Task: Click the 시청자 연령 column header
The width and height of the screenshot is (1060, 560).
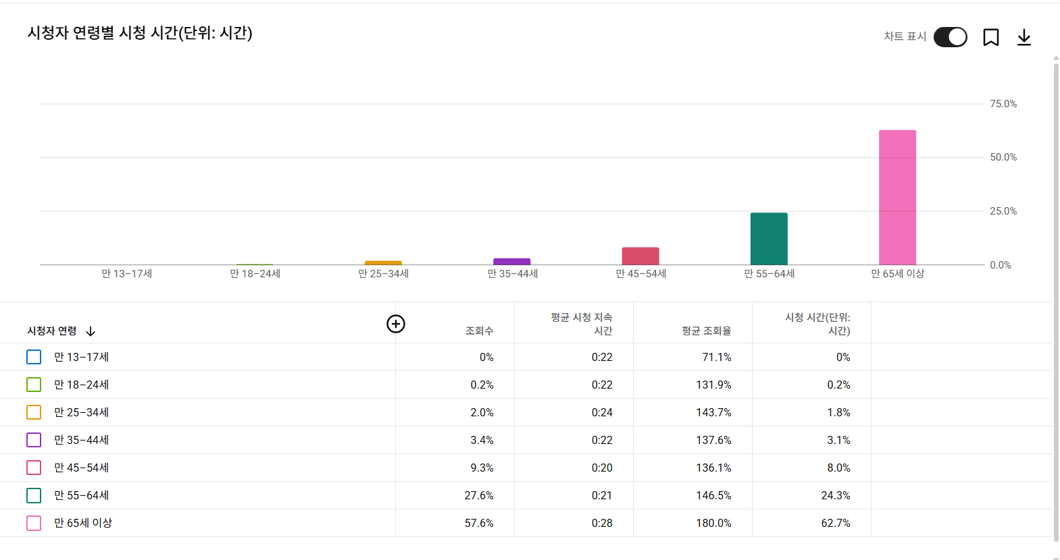Action: pos(52,331)
